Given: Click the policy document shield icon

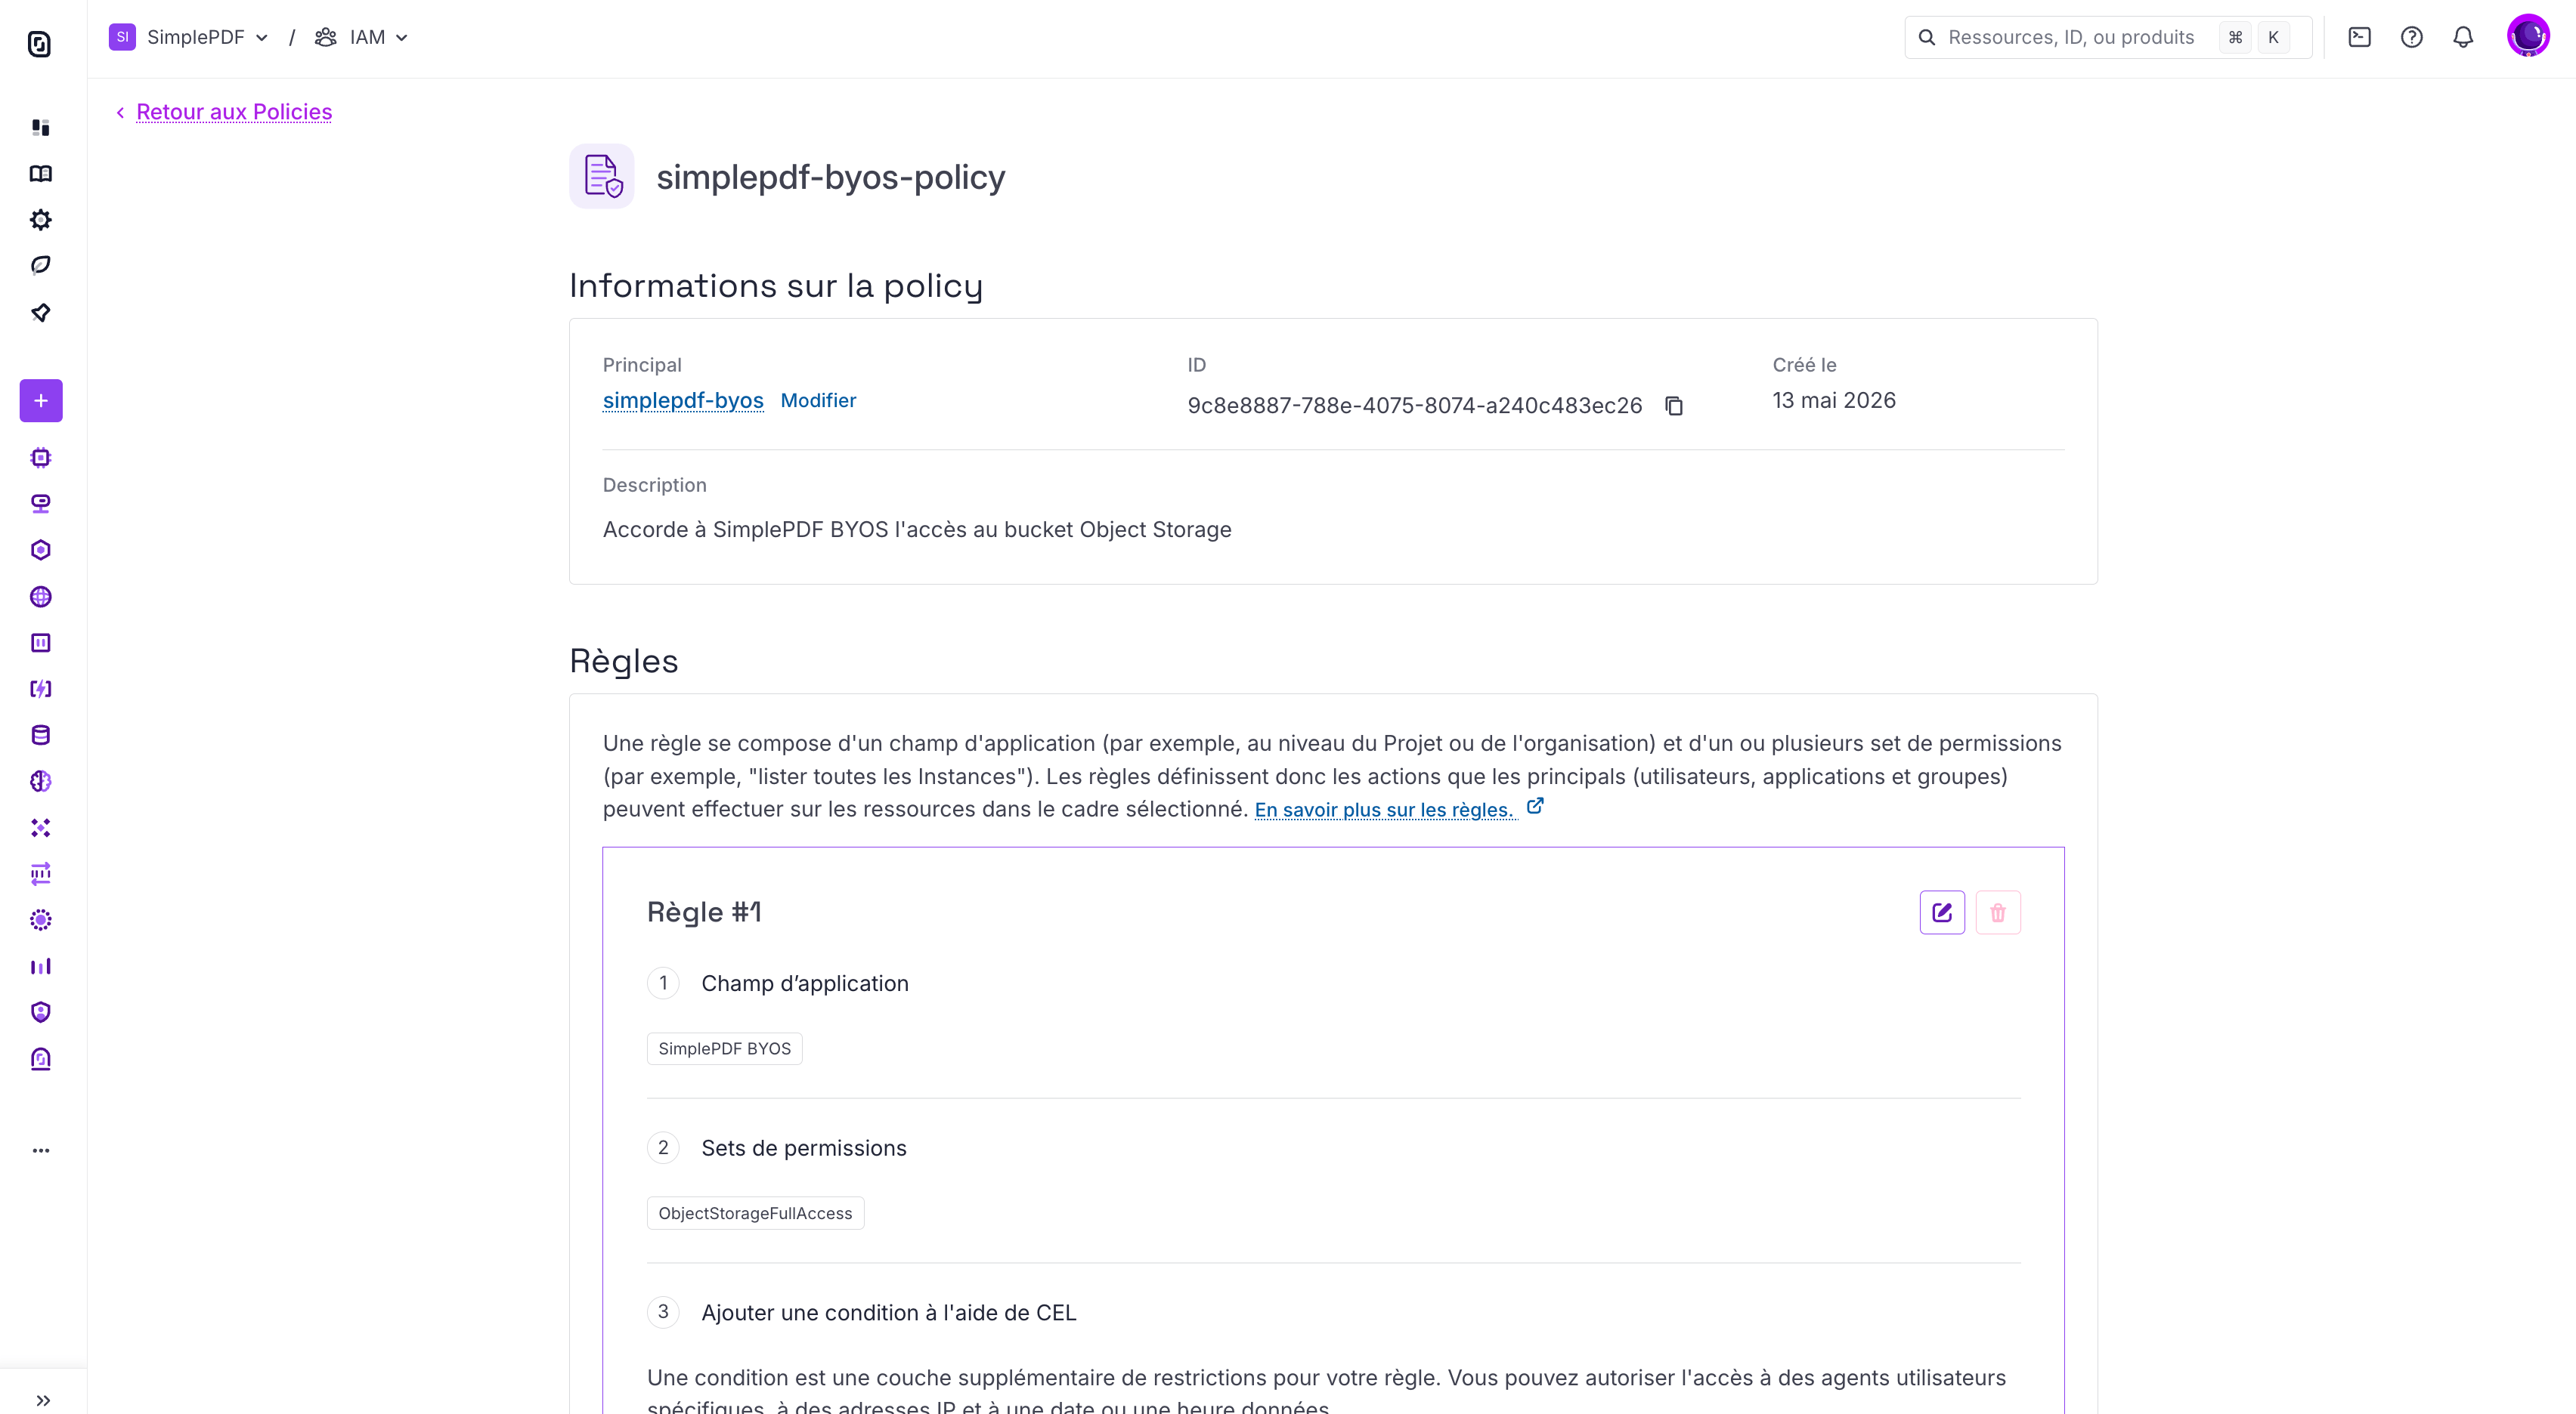Looking at the screenshot, I should coord(602,176).
